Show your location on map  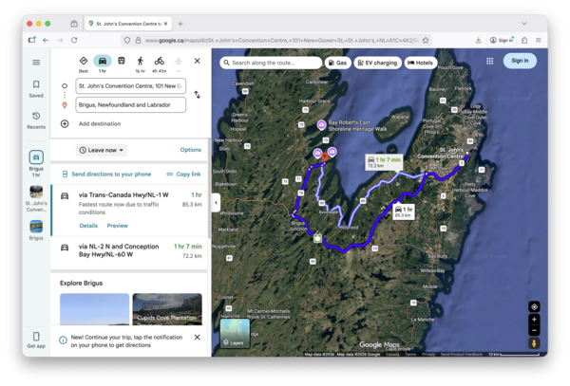click(x=534, y=307)
